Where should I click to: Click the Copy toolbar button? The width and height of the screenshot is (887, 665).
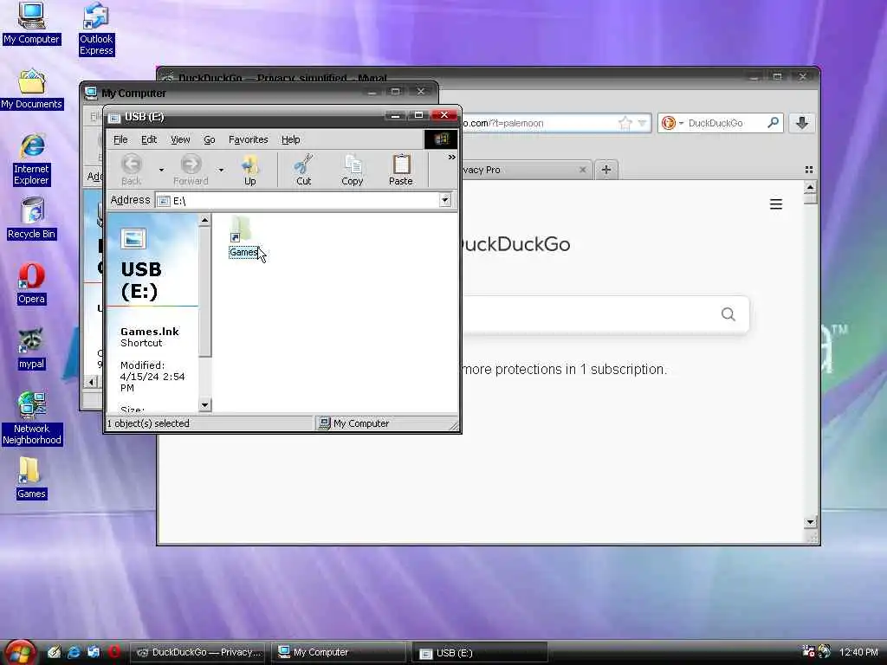[x=352, y=170]
